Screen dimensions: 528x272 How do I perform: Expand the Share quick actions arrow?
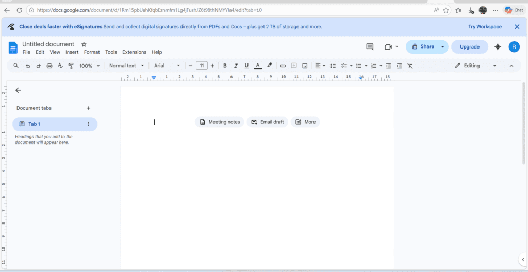443,47
